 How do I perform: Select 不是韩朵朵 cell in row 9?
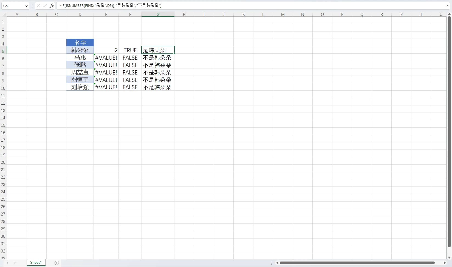coord(158,79)
